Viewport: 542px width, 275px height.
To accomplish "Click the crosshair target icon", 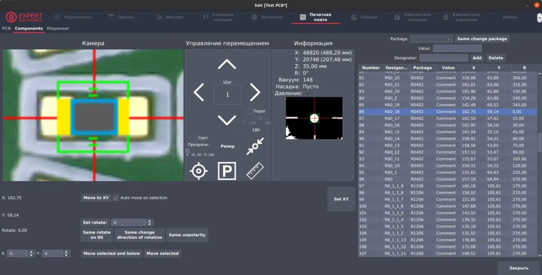I will point(198,171).
